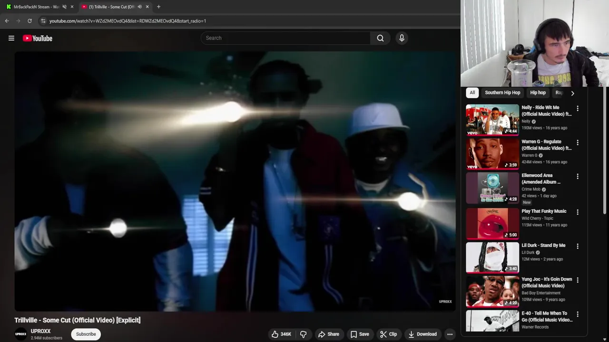Save the video to a playlist
Image resolution: width=609 pixels, height=342 pixels.
(360, 334)
